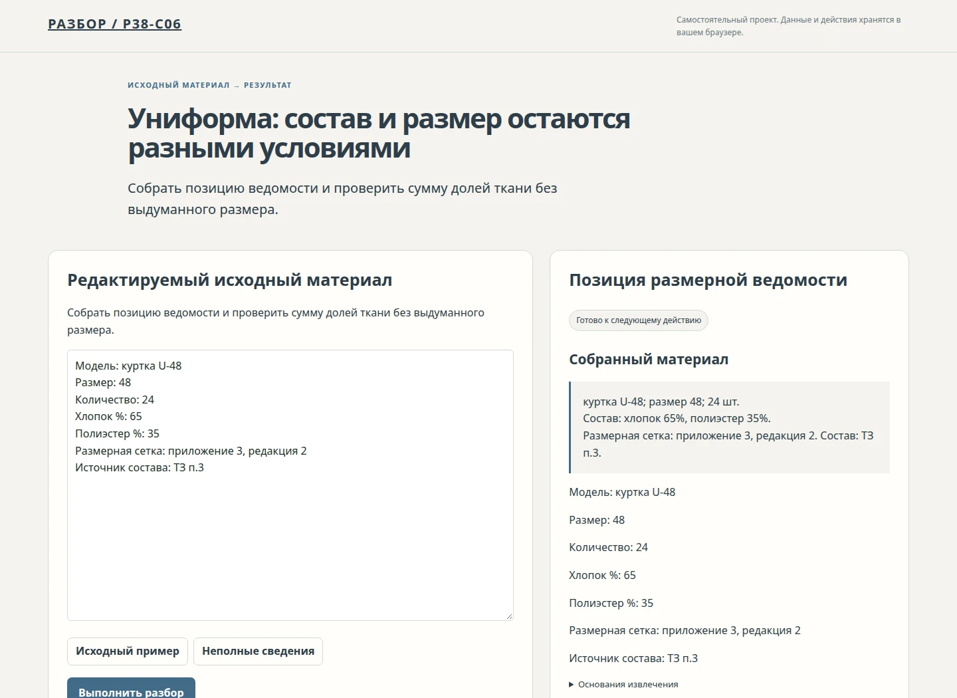The image size is (957, 698).
Task: Select the Позиция размерной ведомости heading
Action: point(708,280)
